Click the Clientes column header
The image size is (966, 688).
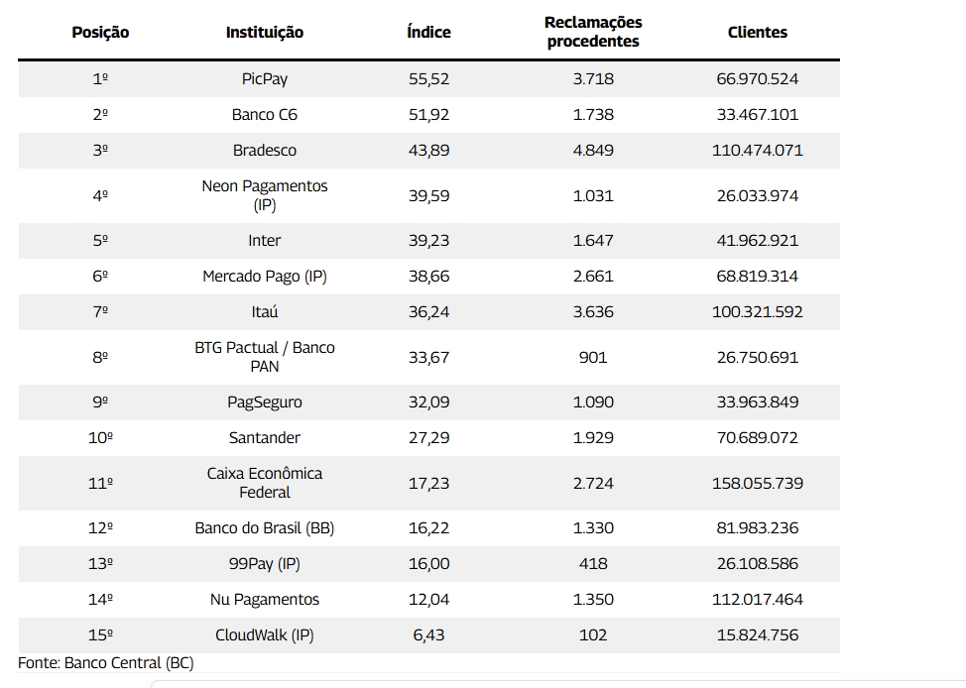[x=758, y=32]
